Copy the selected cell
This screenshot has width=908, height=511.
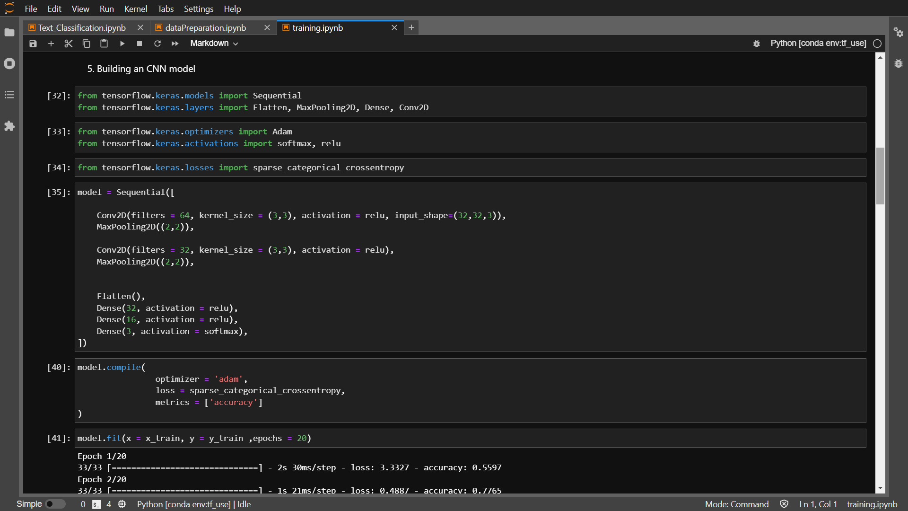click(x=87, y=44)
